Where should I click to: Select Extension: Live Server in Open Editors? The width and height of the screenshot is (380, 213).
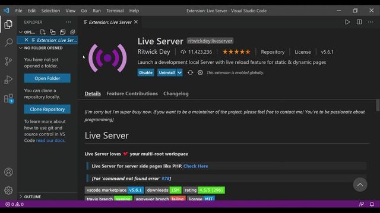[47, 40]
